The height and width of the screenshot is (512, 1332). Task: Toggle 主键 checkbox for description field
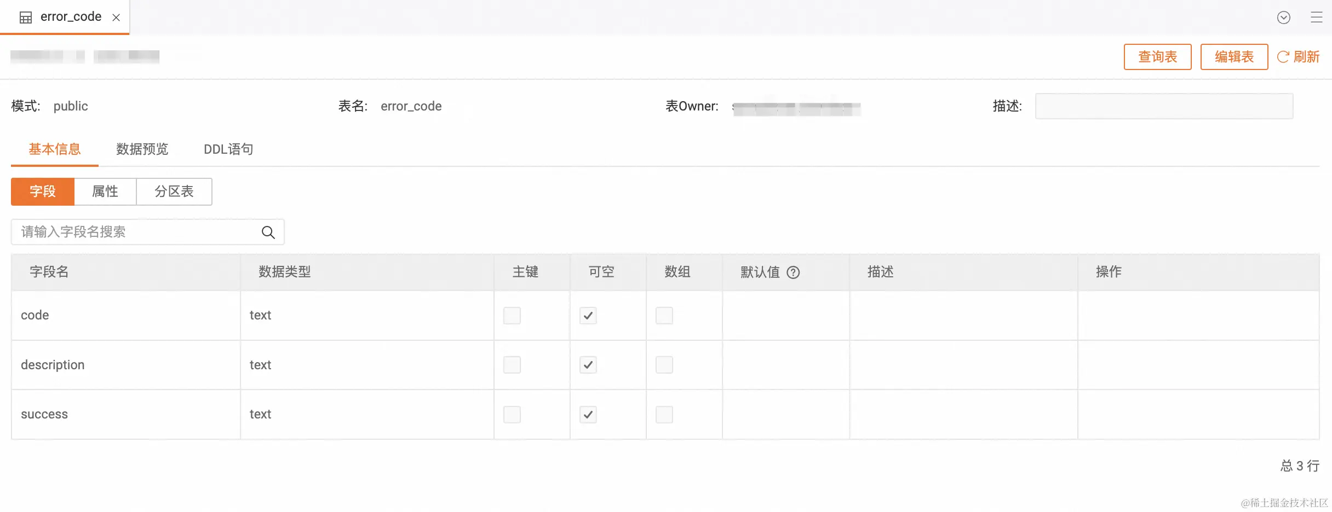(x=512, y=365)
